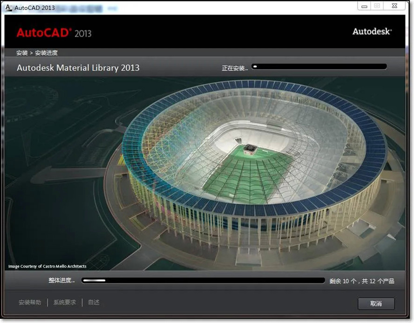Minimize the AutoCAD 2013 installer window
The image size is (414, 323).
tap(364, 6)
